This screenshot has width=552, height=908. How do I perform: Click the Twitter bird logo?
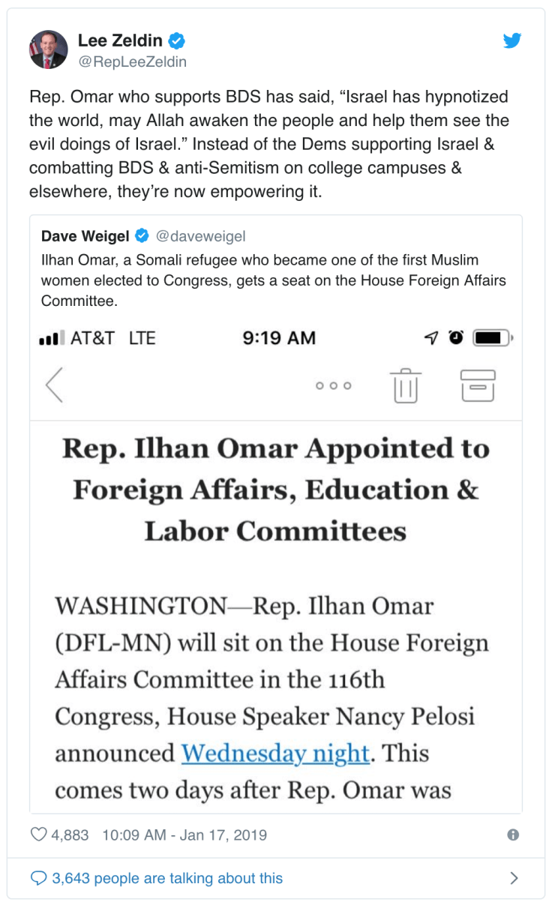pyautogui.click(x=512, y=41)
